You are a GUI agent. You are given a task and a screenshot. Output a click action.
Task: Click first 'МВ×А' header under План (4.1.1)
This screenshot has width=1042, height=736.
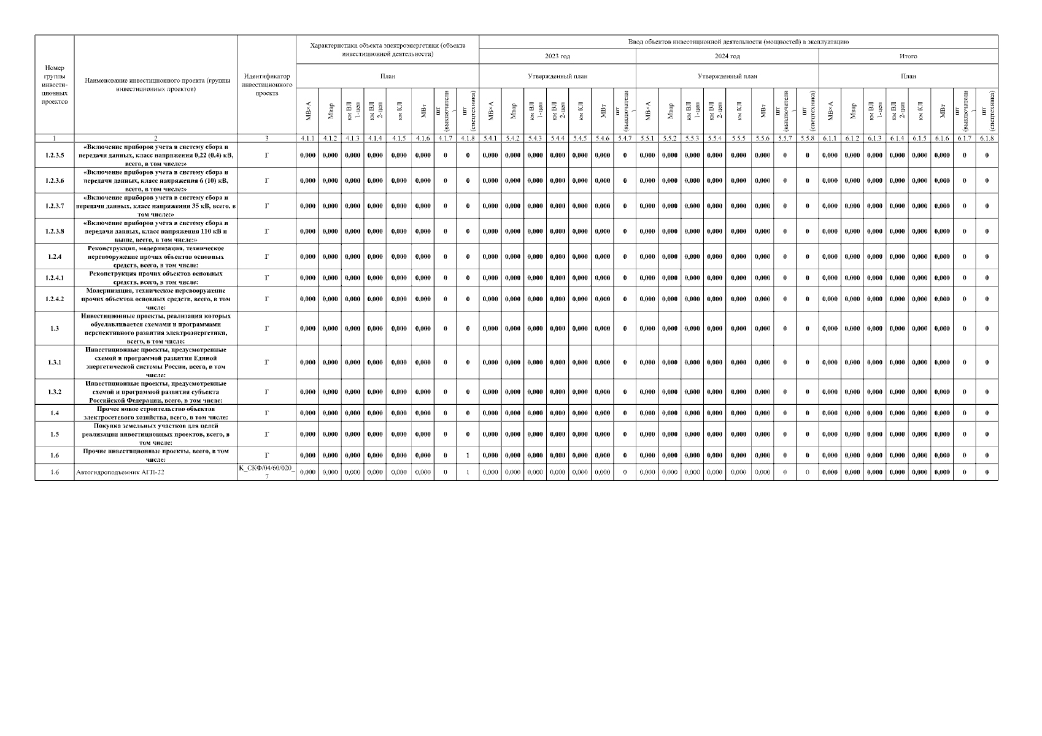[x=307, y=112]
